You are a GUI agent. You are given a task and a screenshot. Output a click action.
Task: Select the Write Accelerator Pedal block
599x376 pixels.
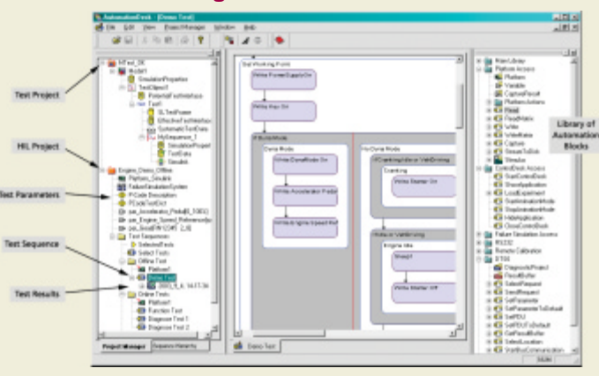tap(305, 196)
